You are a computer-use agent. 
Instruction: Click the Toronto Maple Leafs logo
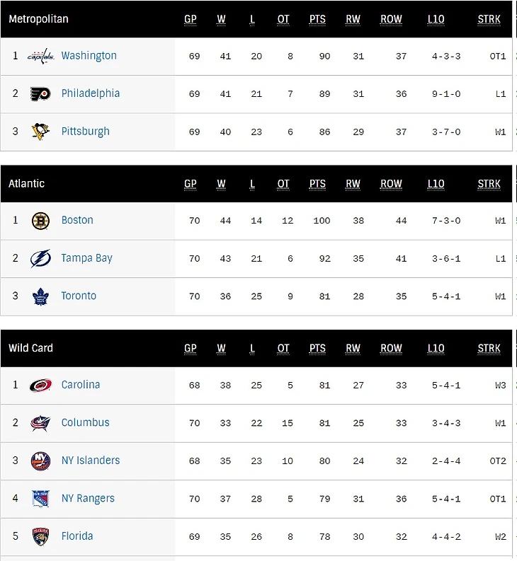(40, 296)
